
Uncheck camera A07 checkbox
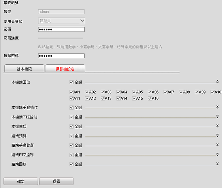[165, 92]
